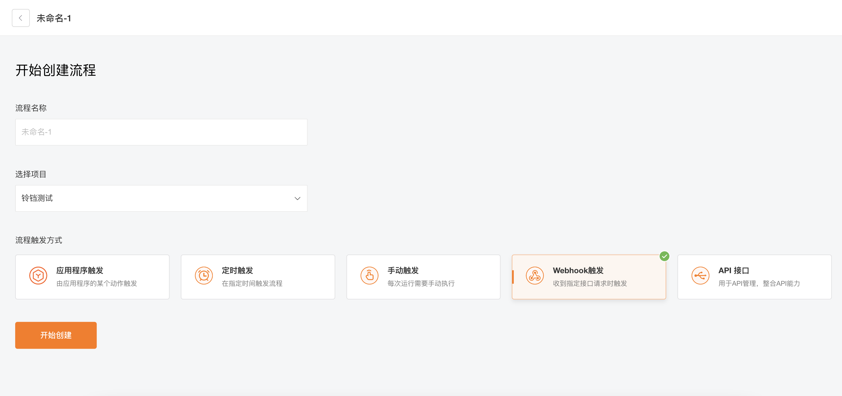This screenshot has height=396, width=842.
Task: Click the 开始创建 button
Action: pos(56,335)
